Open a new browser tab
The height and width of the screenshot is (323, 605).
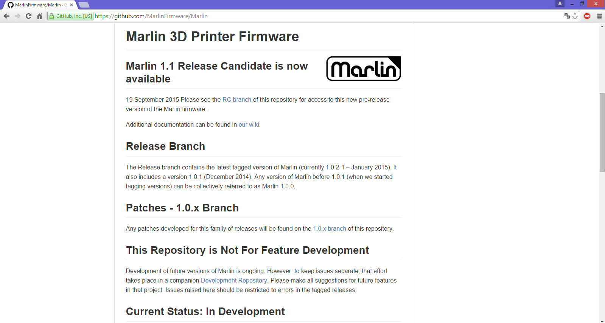coord(84,5)
